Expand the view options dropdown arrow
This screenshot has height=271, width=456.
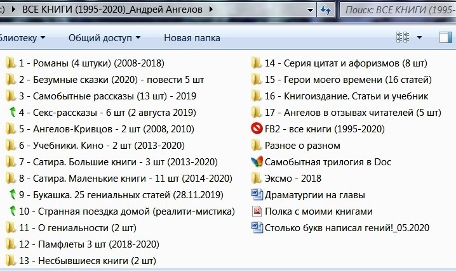click(x=419, y=38)
